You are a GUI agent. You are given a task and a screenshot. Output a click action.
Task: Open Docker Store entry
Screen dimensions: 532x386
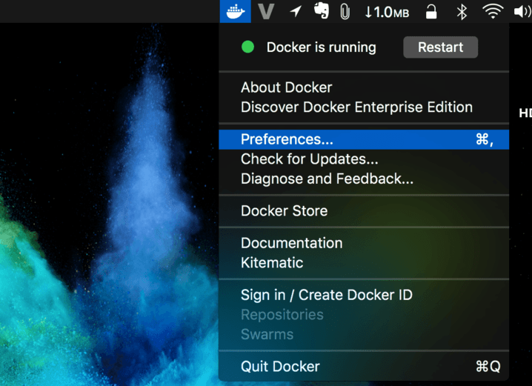364,211
